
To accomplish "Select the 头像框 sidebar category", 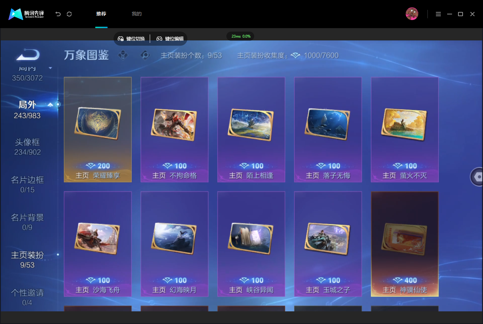I will [27, 147].
